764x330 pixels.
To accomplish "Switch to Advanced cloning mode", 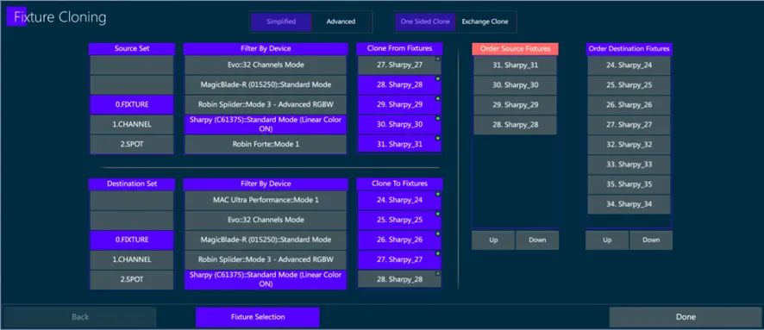I will tap(341, 22).
